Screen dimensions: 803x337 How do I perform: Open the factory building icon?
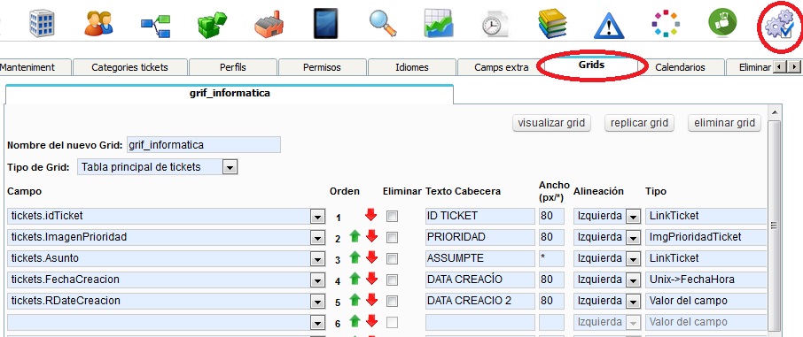coord(269,24)
